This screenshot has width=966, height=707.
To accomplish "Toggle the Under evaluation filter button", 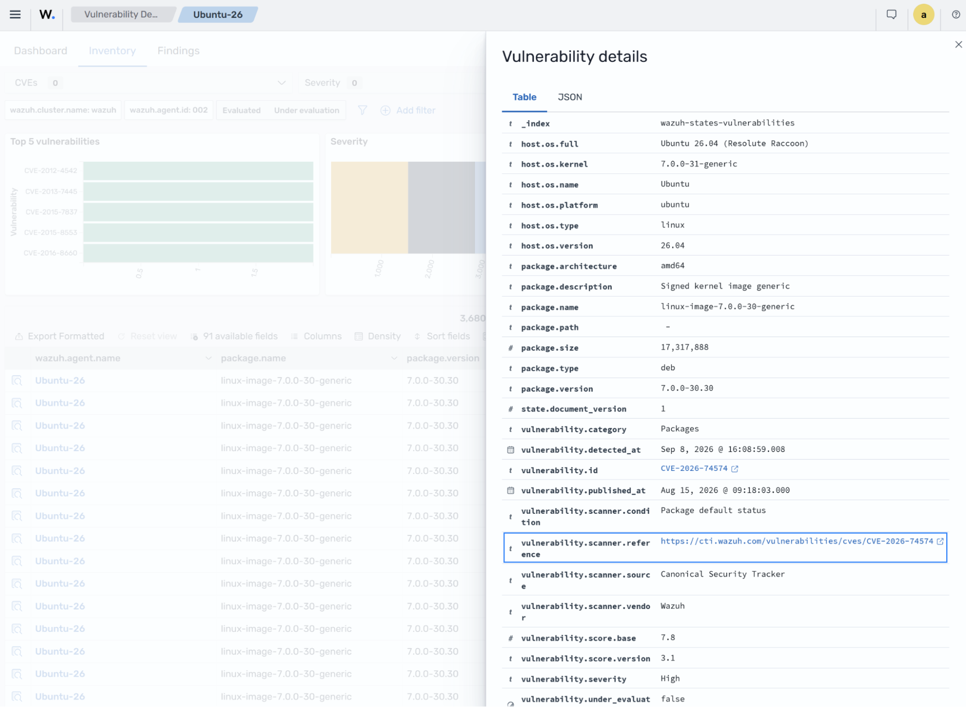I will click(307, 111).
